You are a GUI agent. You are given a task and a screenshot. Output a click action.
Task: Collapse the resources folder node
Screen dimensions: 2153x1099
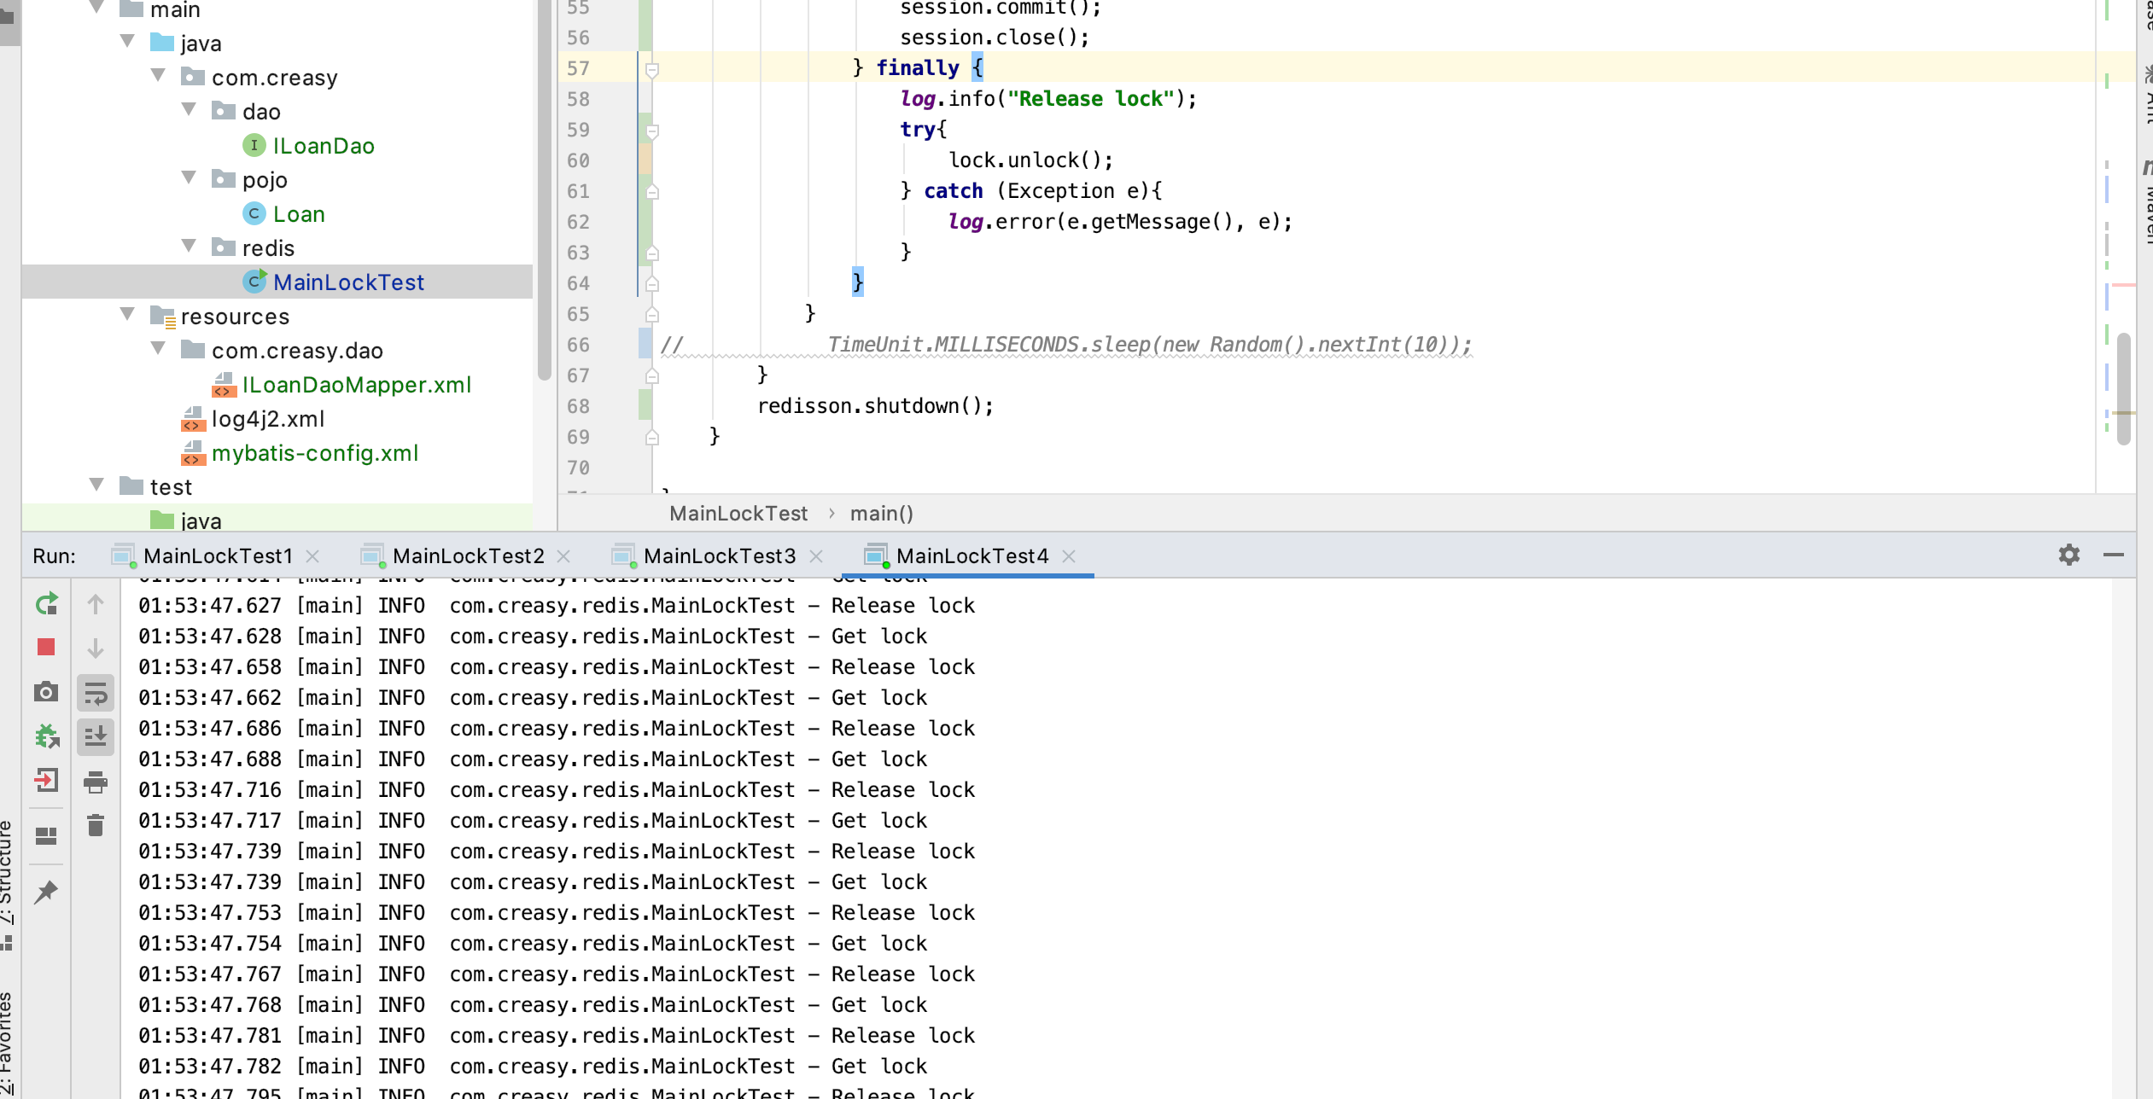(x=128, y=315)
